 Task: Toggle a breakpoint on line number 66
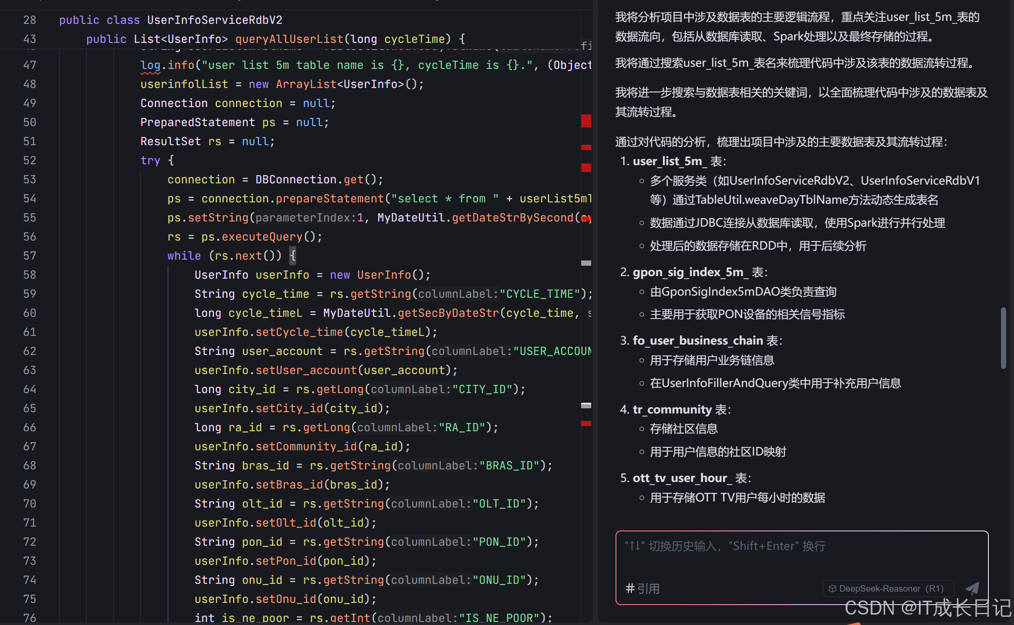(x=30, y=427)
